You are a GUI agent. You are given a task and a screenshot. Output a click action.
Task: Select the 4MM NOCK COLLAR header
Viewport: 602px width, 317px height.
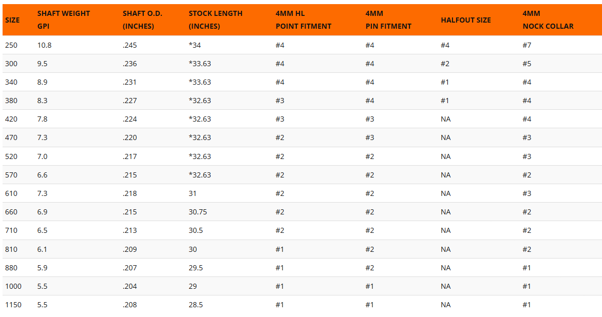pos(548,20)
